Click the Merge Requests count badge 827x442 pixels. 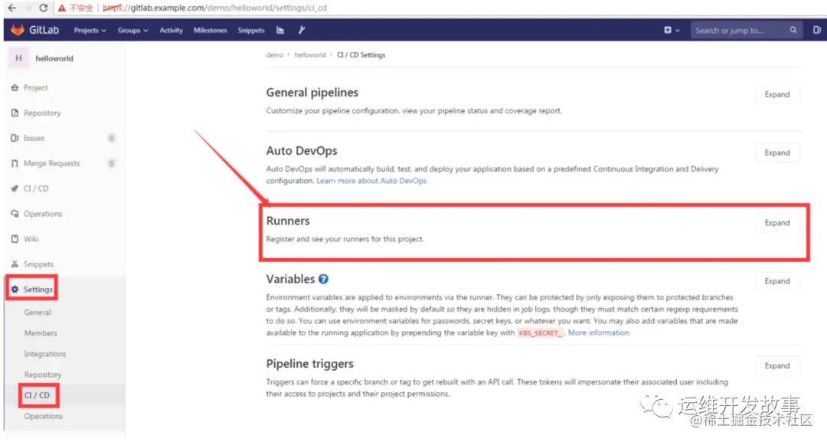click(111, 163)
